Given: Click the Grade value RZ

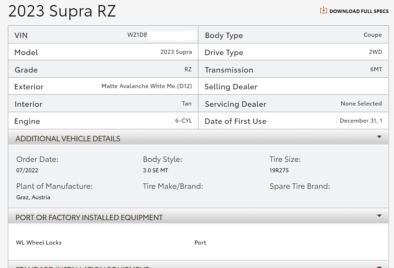Looking at the screenshot, I should pos(188,69).
